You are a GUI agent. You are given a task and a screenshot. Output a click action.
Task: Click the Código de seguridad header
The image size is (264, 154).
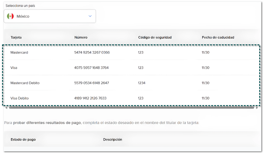pos(155,37)
